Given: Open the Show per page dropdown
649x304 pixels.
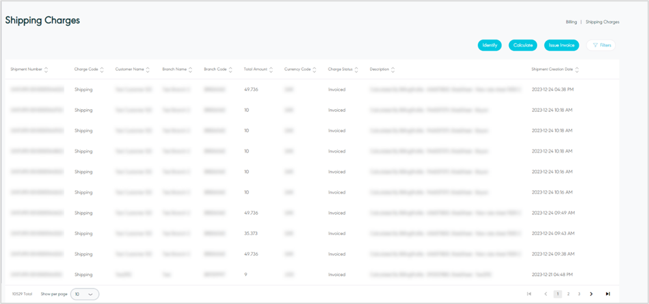Looking at the screenshot, I should (85, 294).
